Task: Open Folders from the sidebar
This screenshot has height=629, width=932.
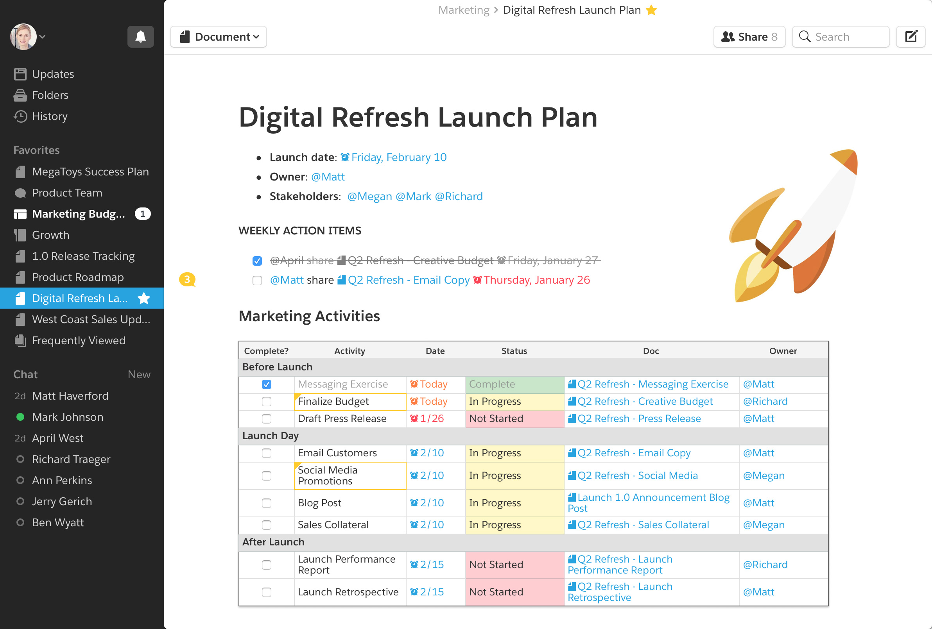Action: click(50, 95)
